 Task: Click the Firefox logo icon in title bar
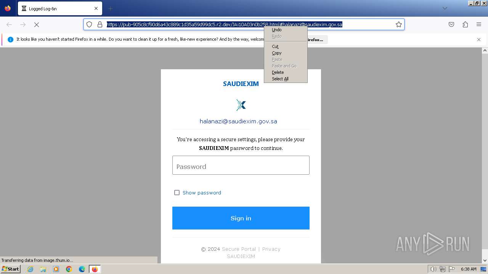(x=8, y=8)
